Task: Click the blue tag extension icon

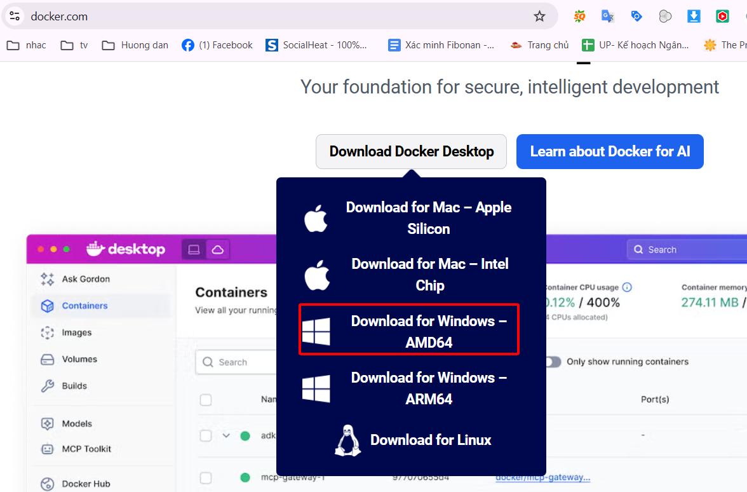Action: (636, 17)
